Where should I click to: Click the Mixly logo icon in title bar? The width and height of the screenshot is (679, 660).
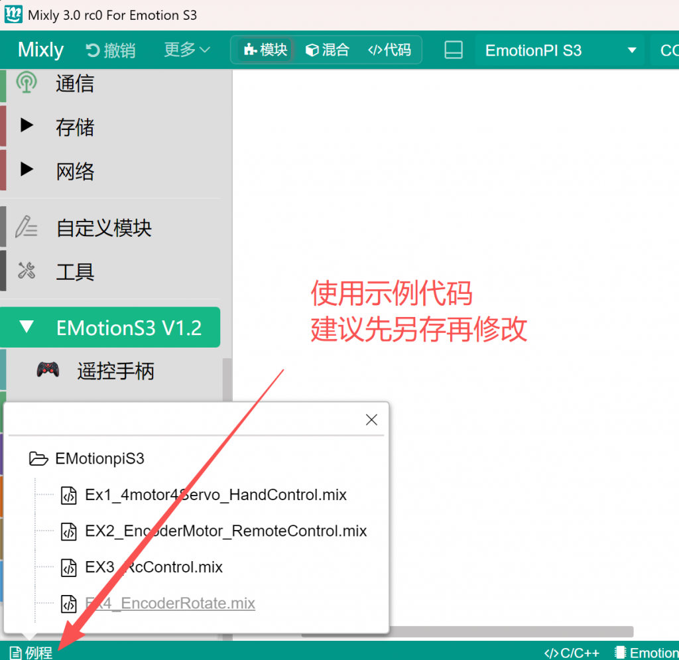point(13,15)
